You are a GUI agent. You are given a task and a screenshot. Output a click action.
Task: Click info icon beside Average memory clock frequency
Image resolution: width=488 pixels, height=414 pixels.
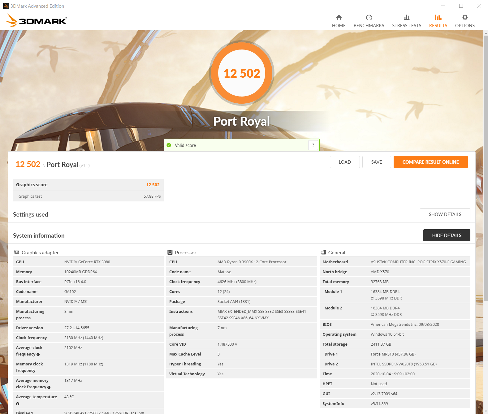49,387
